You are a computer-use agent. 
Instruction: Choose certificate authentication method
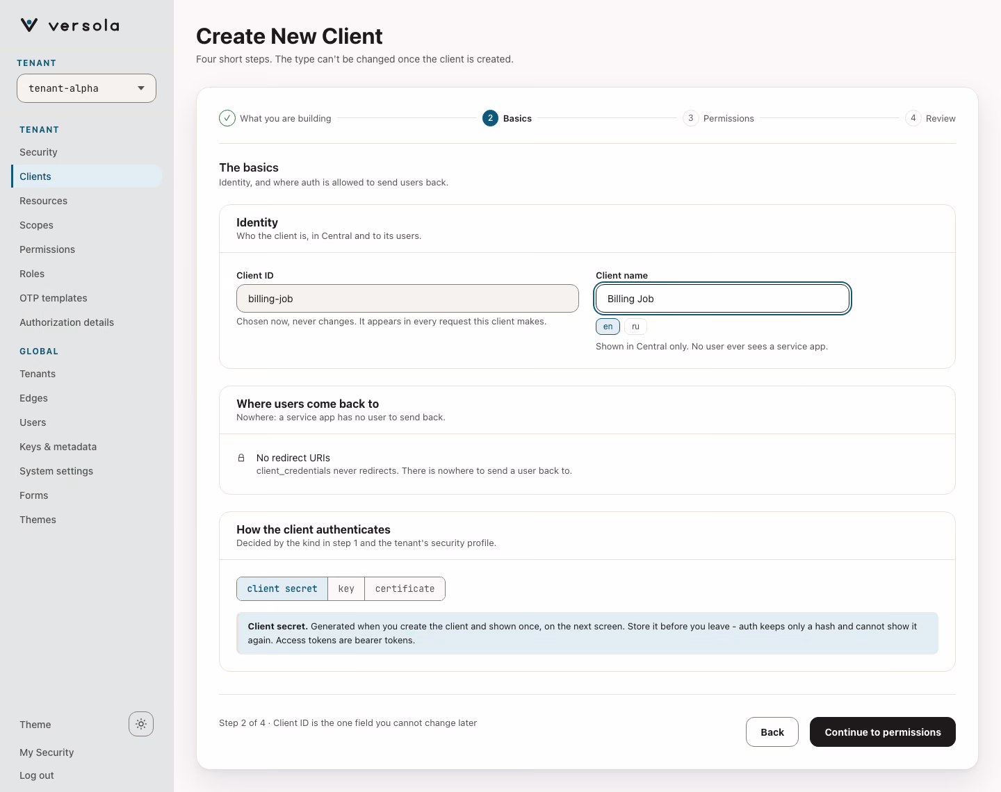405,588
